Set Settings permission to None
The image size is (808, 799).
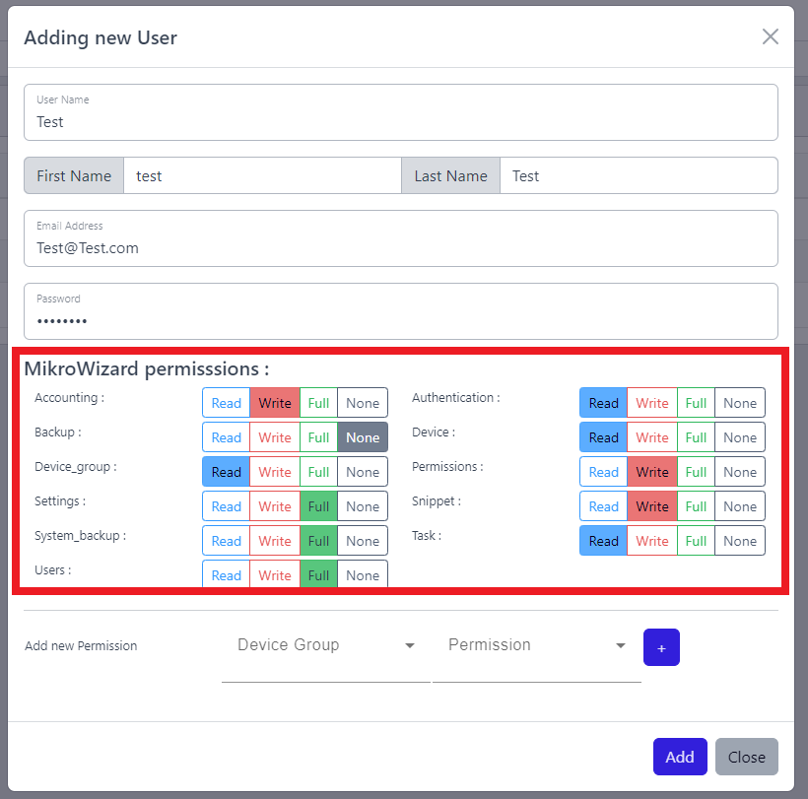pos(363,506)
